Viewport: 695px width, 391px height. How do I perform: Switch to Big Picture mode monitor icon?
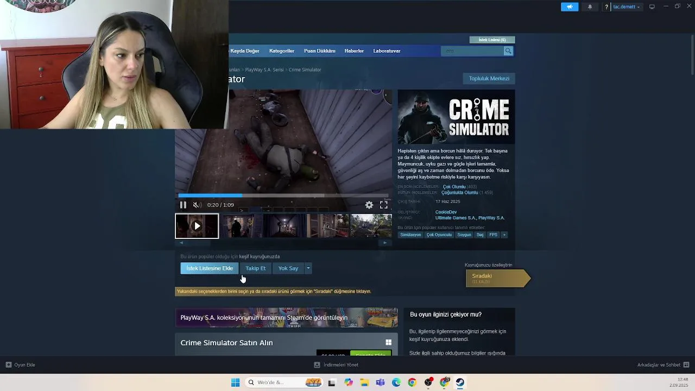point(652,7)
